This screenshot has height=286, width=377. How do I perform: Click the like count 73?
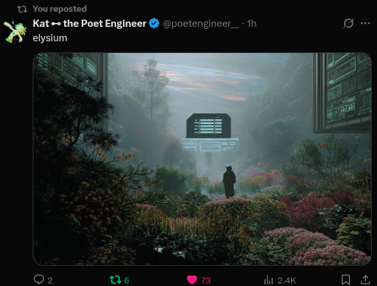tap(206, 280)
